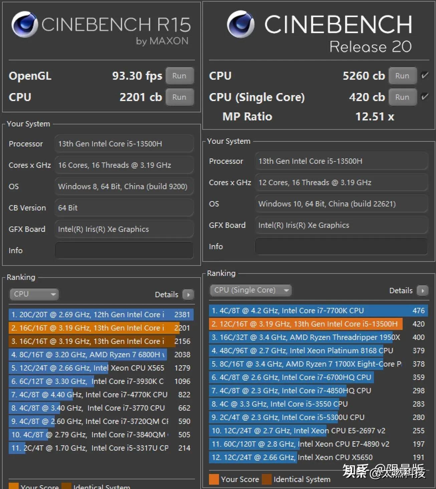Screen dimensions: 436x489
Task: Select the Intel Xeon Platinum 8168 row
Action: coord(318,351)
